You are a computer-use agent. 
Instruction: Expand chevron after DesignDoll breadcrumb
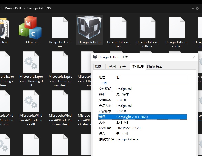click(x=24, y=8)
